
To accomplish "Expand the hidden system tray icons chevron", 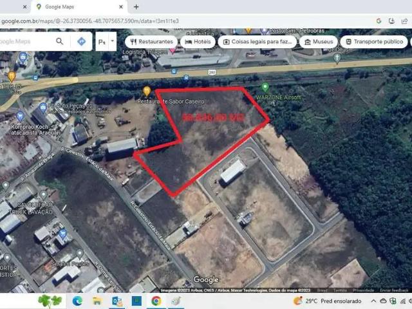I will click(373, 301).
